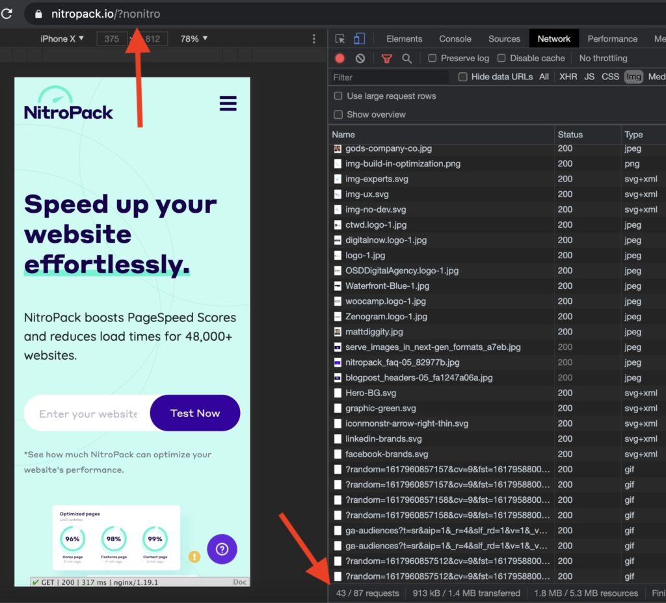Viewport: 666px width, 603px height.
Task: Click the device width 375 field
Action: [x=112, y=38]
